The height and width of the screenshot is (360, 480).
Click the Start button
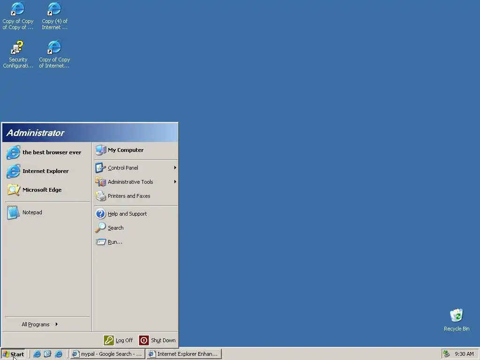point(13,354)
